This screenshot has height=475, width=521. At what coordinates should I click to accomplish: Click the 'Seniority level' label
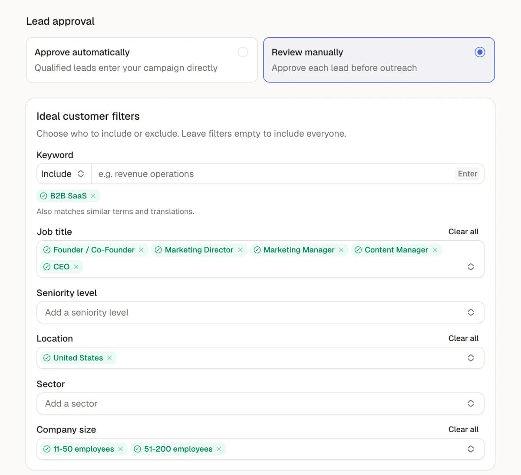pos(67,293)
